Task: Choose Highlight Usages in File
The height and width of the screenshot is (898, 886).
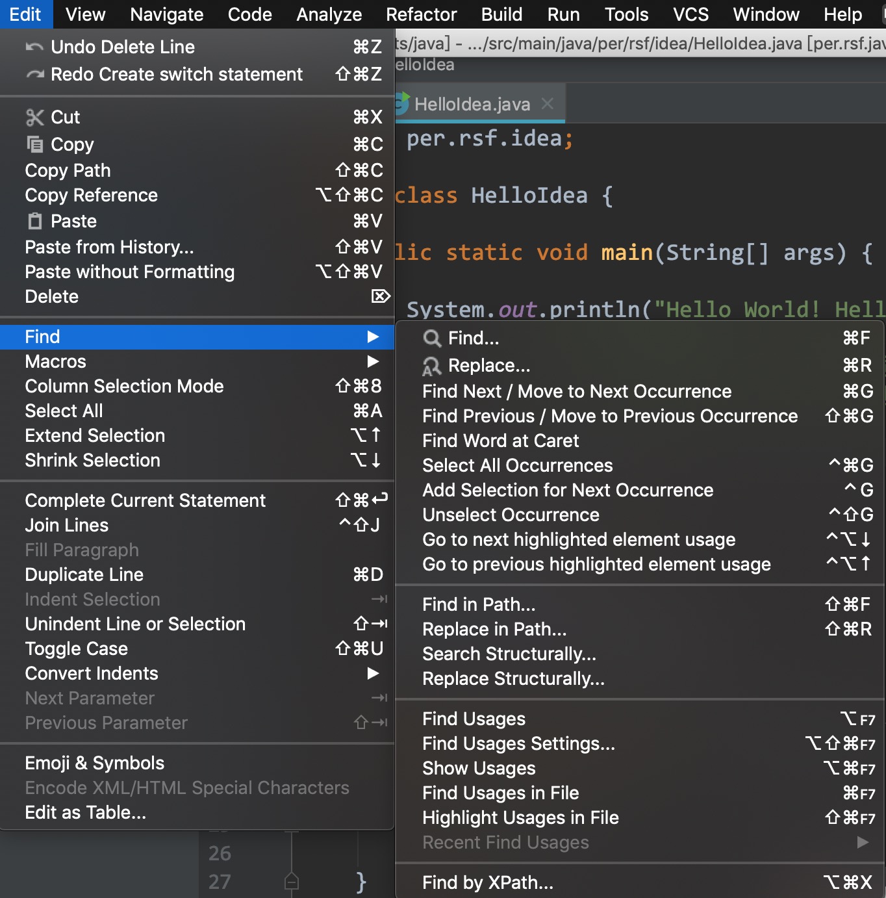Action: (640, 817)
